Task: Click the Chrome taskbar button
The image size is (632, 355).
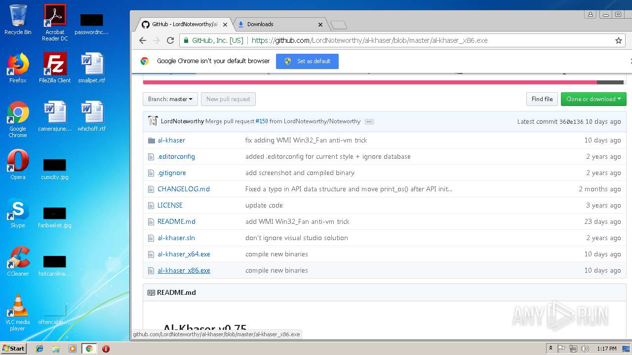Action: click(89, 349)
